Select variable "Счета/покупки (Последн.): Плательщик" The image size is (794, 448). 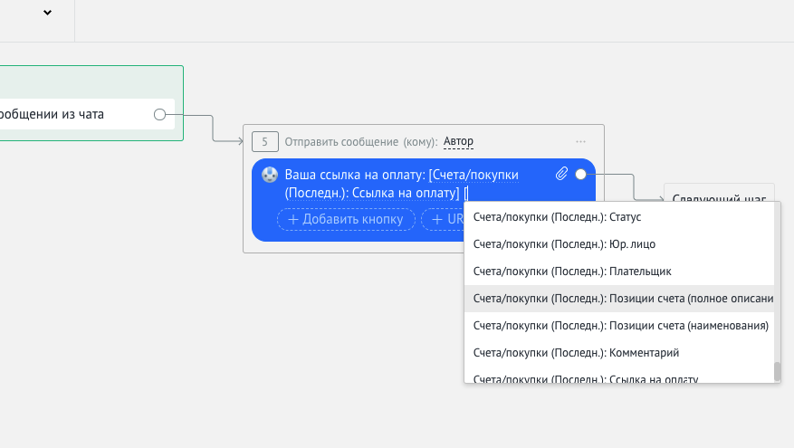point(618,272)
